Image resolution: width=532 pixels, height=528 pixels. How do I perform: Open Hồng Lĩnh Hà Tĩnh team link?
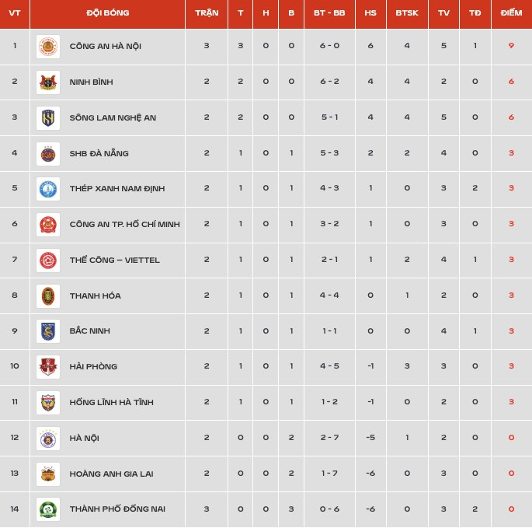click(112, 402)
